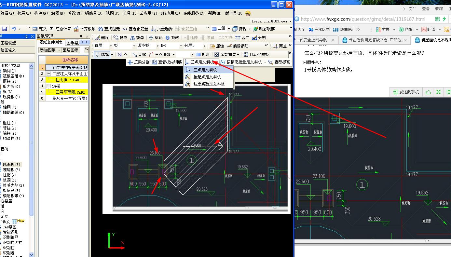Collapse 二层柱大样及平面图 tree row
This screenshot has height=257, width=451.
pos(49,74)
